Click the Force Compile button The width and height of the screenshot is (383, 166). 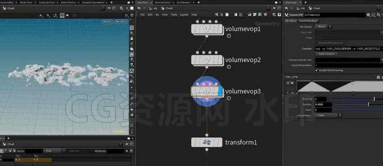[326, 54]
